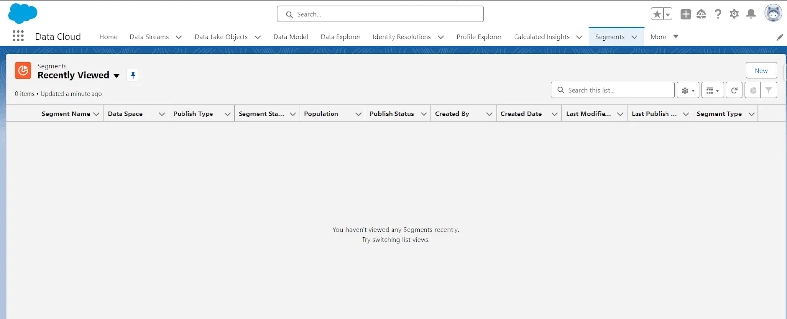The height and width of the screenshot is (319, 787).
Task: Open the More navigation menu
Action: [x=664, y=37]
